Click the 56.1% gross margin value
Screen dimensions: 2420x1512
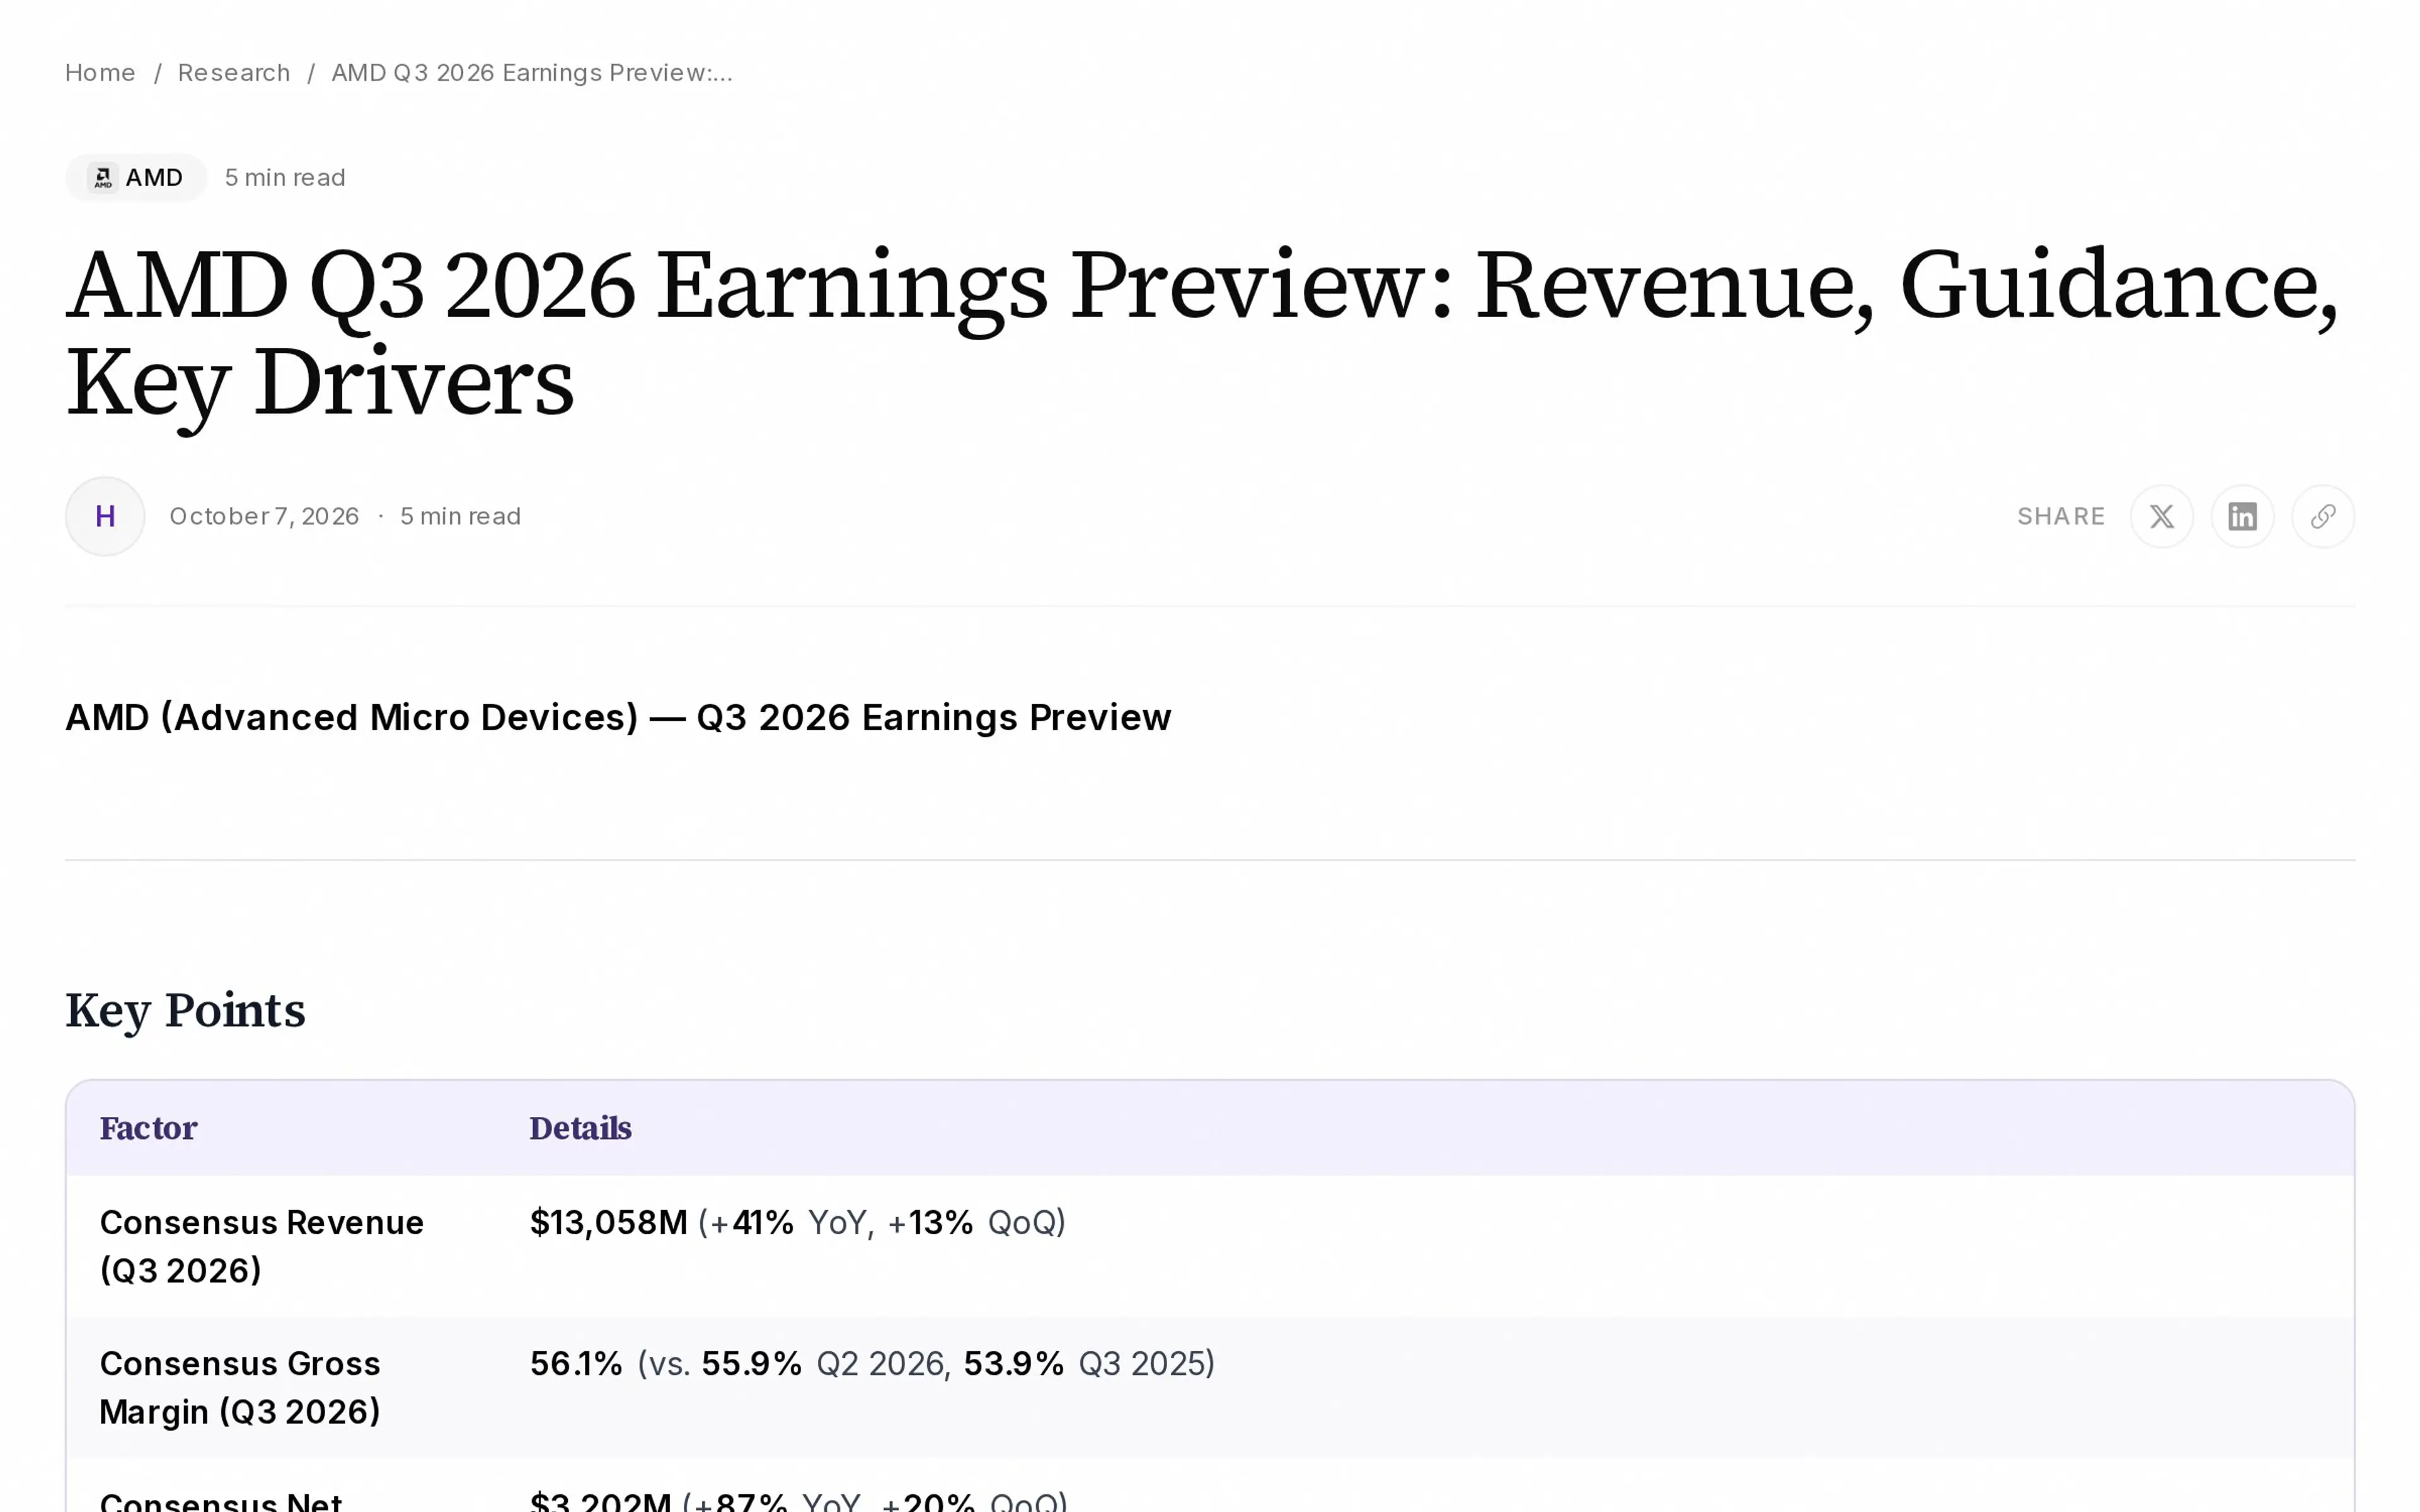point(576,1363)
